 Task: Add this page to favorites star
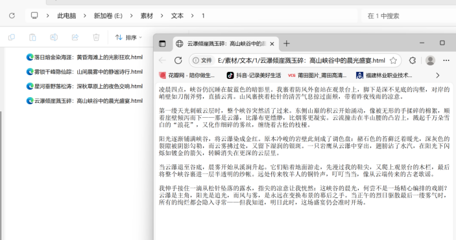tap(393, 60)
